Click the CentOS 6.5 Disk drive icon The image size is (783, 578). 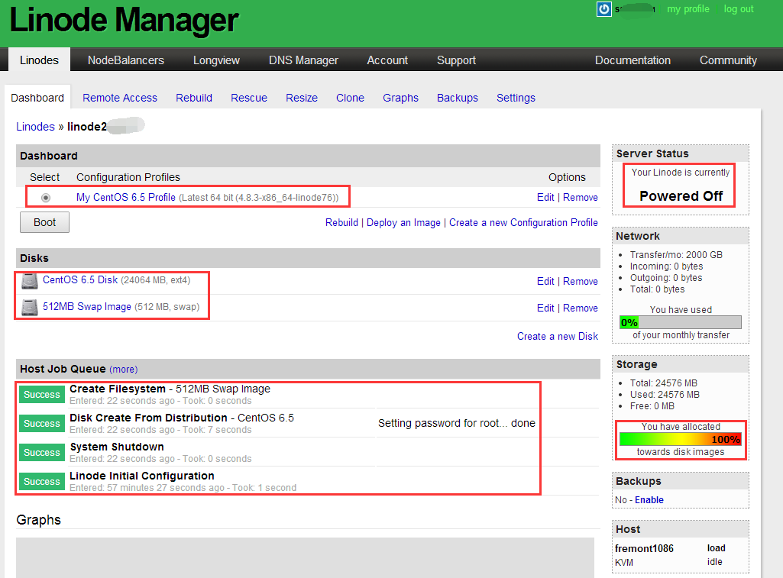[30, 281]
